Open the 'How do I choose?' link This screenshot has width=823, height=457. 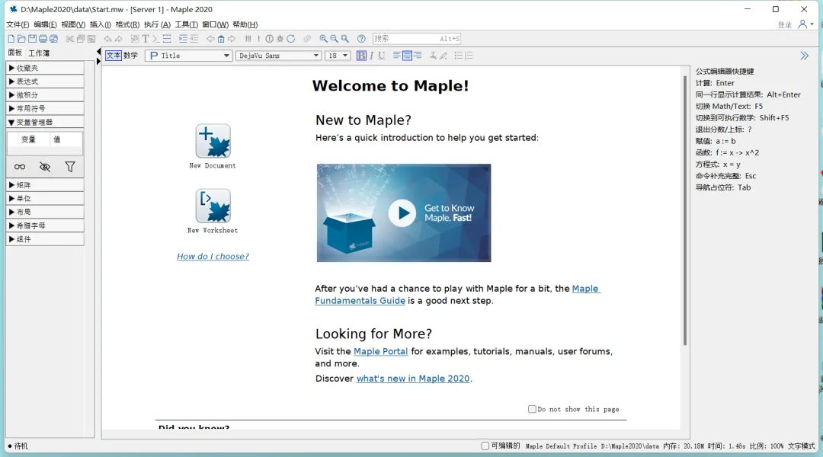213,257
